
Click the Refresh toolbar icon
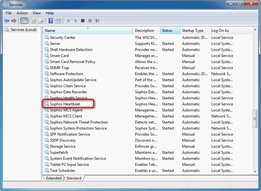point(34,21)
